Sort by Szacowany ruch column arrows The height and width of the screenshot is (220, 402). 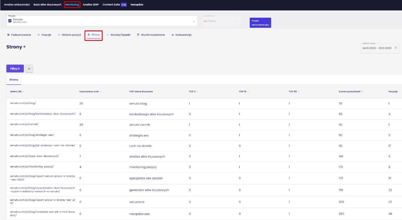tap(100, 92)
